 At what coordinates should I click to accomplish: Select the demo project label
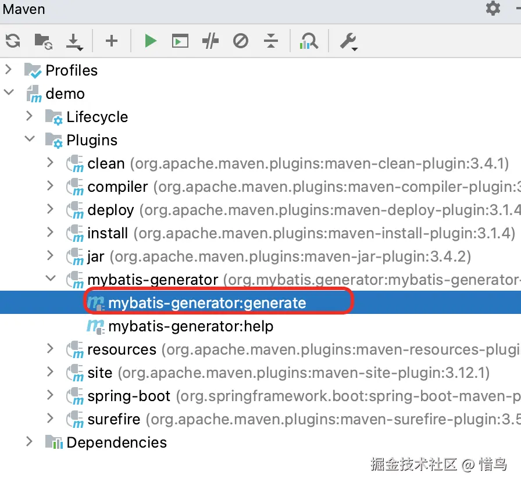65,94
